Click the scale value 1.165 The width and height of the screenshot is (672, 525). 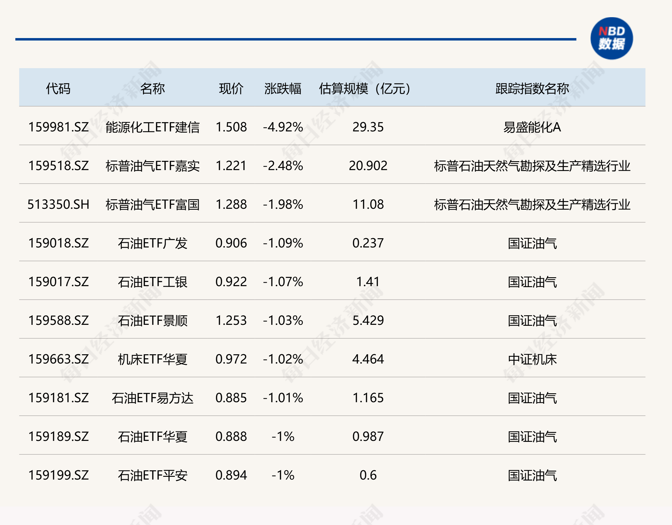point(368,398)
